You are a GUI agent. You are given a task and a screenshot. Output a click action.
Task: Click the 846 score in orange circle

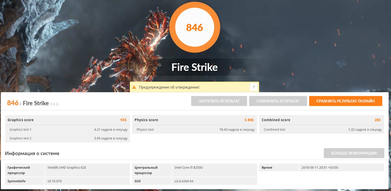pos(194,27)
